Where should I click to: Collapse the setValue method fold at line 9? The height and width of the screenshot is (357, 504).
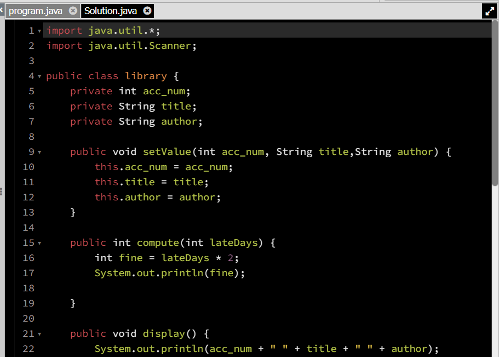(40, 152)
